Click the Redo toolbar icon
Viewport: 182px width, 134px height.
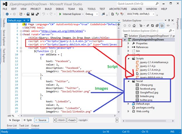pyautogui.click(x=51, y=14)
